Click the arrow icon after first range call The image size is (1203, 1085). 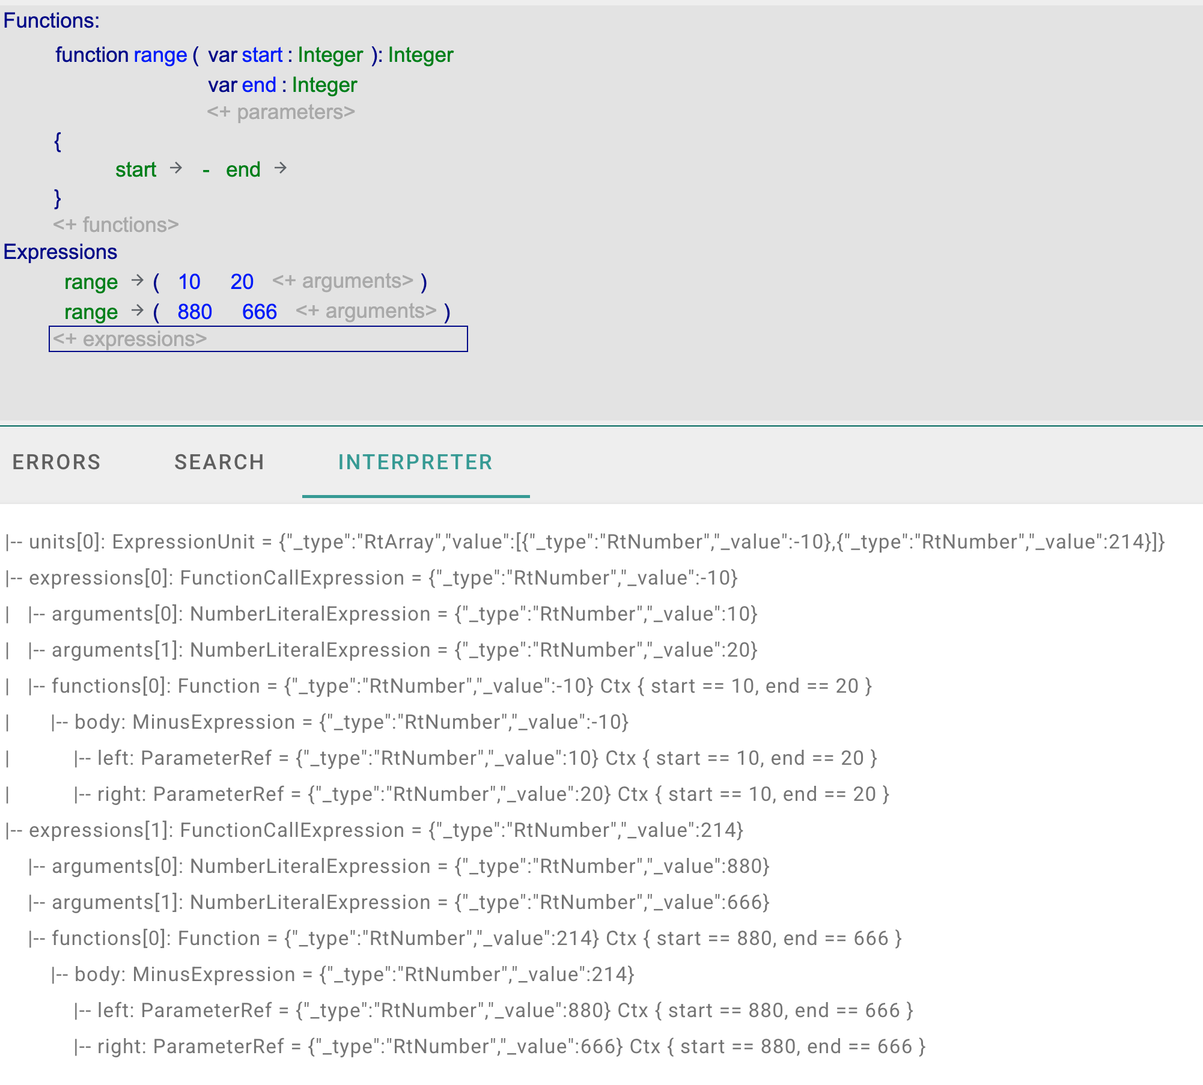click(137, 281)
